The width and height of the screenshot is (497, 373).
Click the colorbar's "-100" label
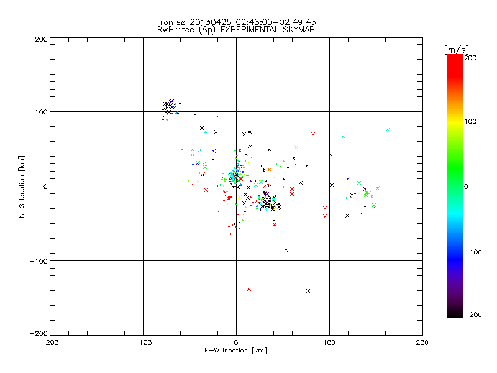[473, 252]
